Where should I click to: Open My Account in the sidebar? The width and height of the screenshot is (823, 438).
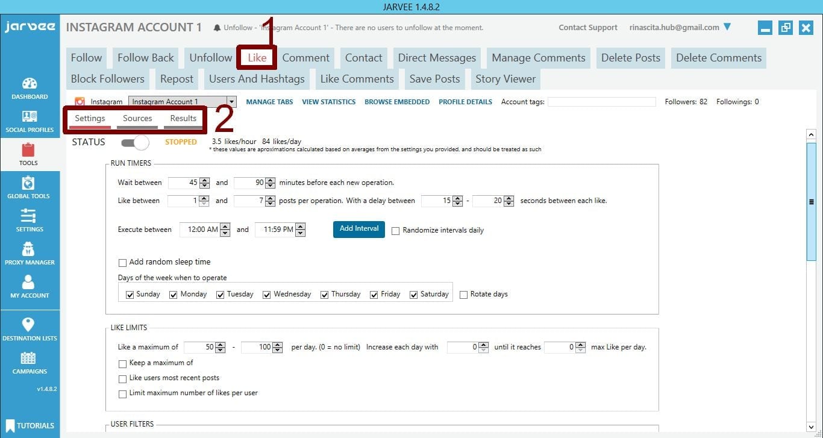(x=30, y=287)
